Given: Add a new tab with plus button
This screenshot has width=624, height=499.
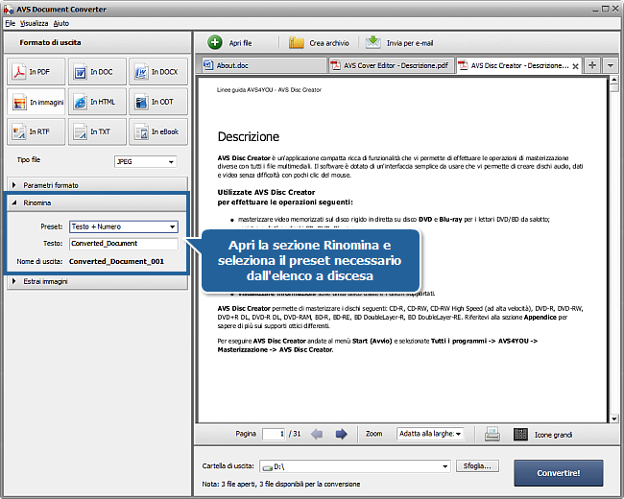Looking at the screenshot, I should point(592,65).
